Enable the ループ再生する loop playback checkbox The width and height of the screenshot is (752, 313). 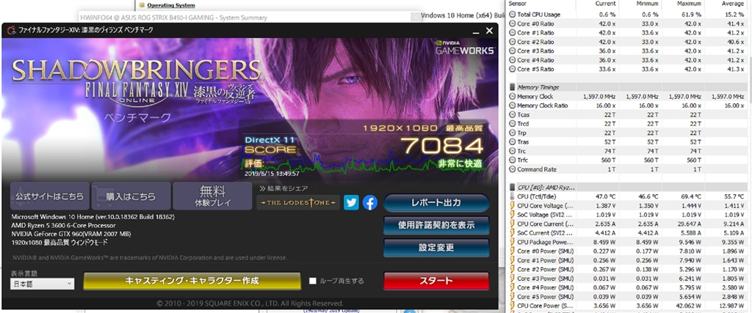pos(313,281)
